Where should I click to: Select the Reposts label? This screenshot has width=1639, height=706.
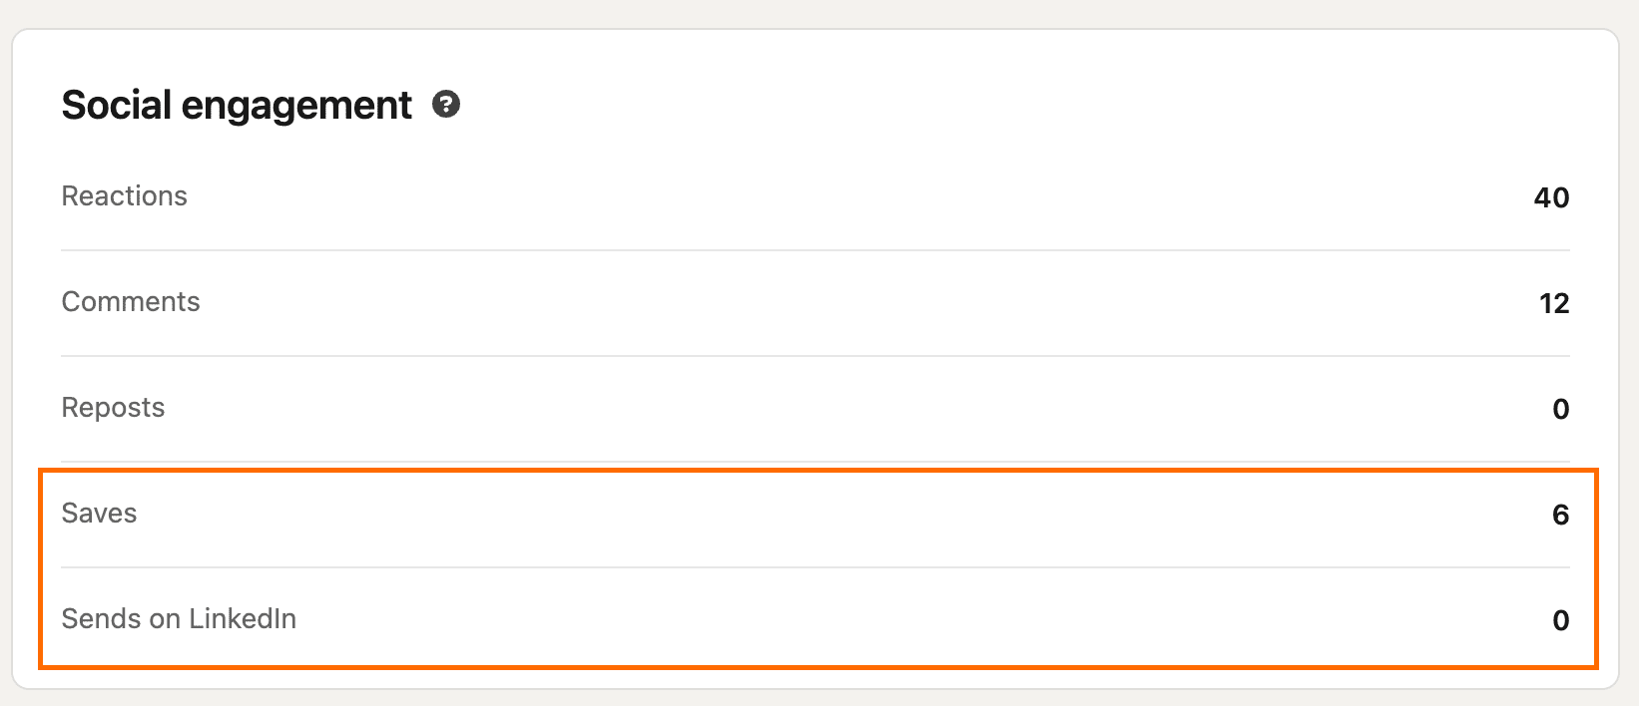pyautogui.click(x=113, y=408)
